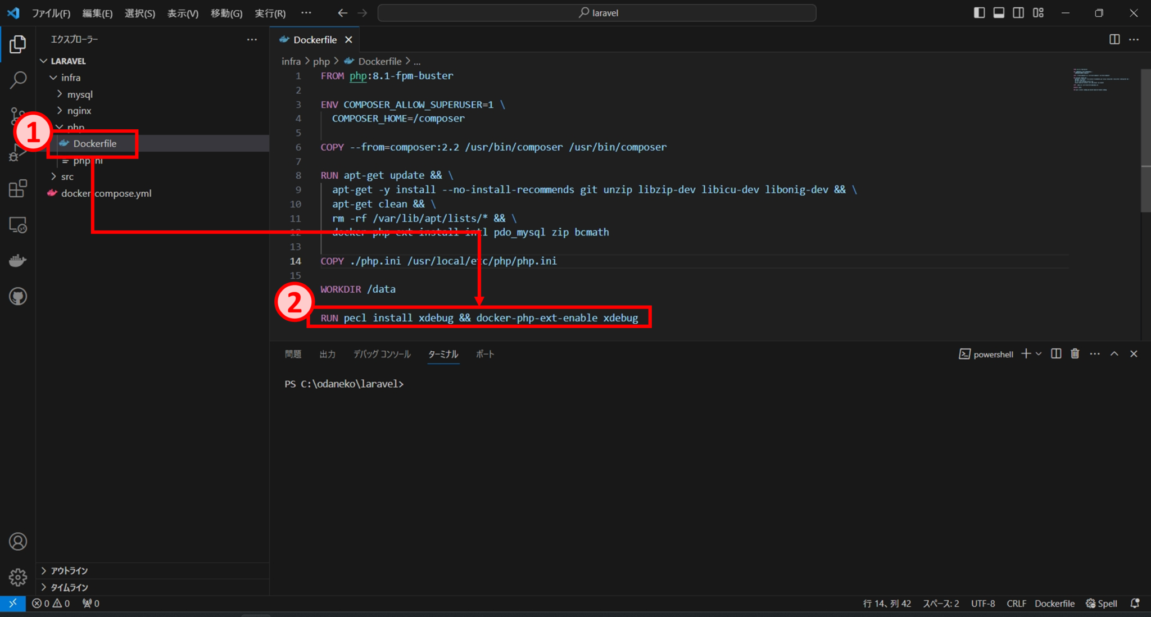1151x617 pixels.
Task: Open the Manage settings gear menu
Action: click(x=17, y=577)
